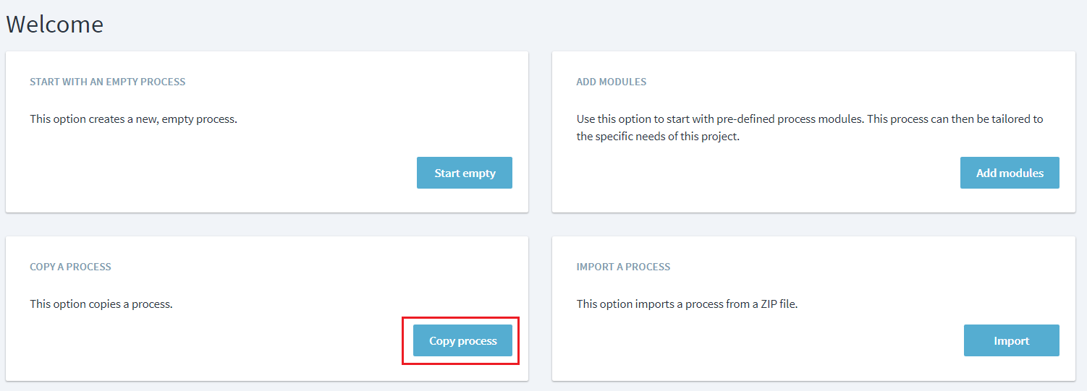Click blank area left of Import button
The width and height of the screenshot is (1087, 391).
click(x=760, y=340)
